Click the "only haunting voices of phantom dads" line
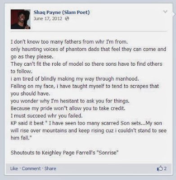This screenshot has height=180, width=176. [88, 49]
